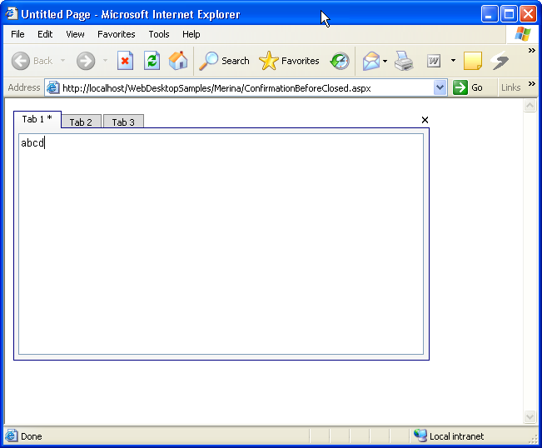Image resolution: width=542 pixels, height=448 pixels.
Task: Switch to Tab 2
Action: (81, 122)
